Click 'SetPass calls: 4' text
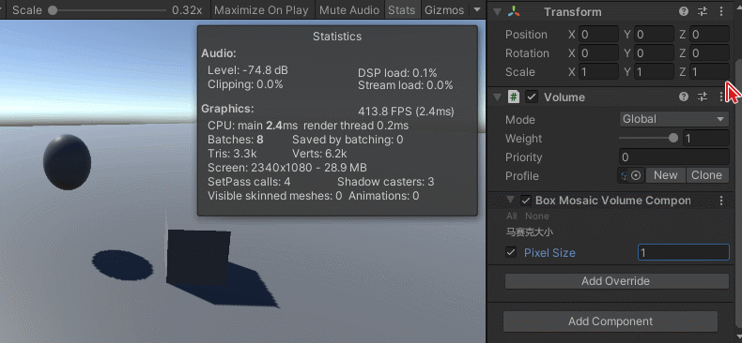742x343 pixels. pos(249,182)
